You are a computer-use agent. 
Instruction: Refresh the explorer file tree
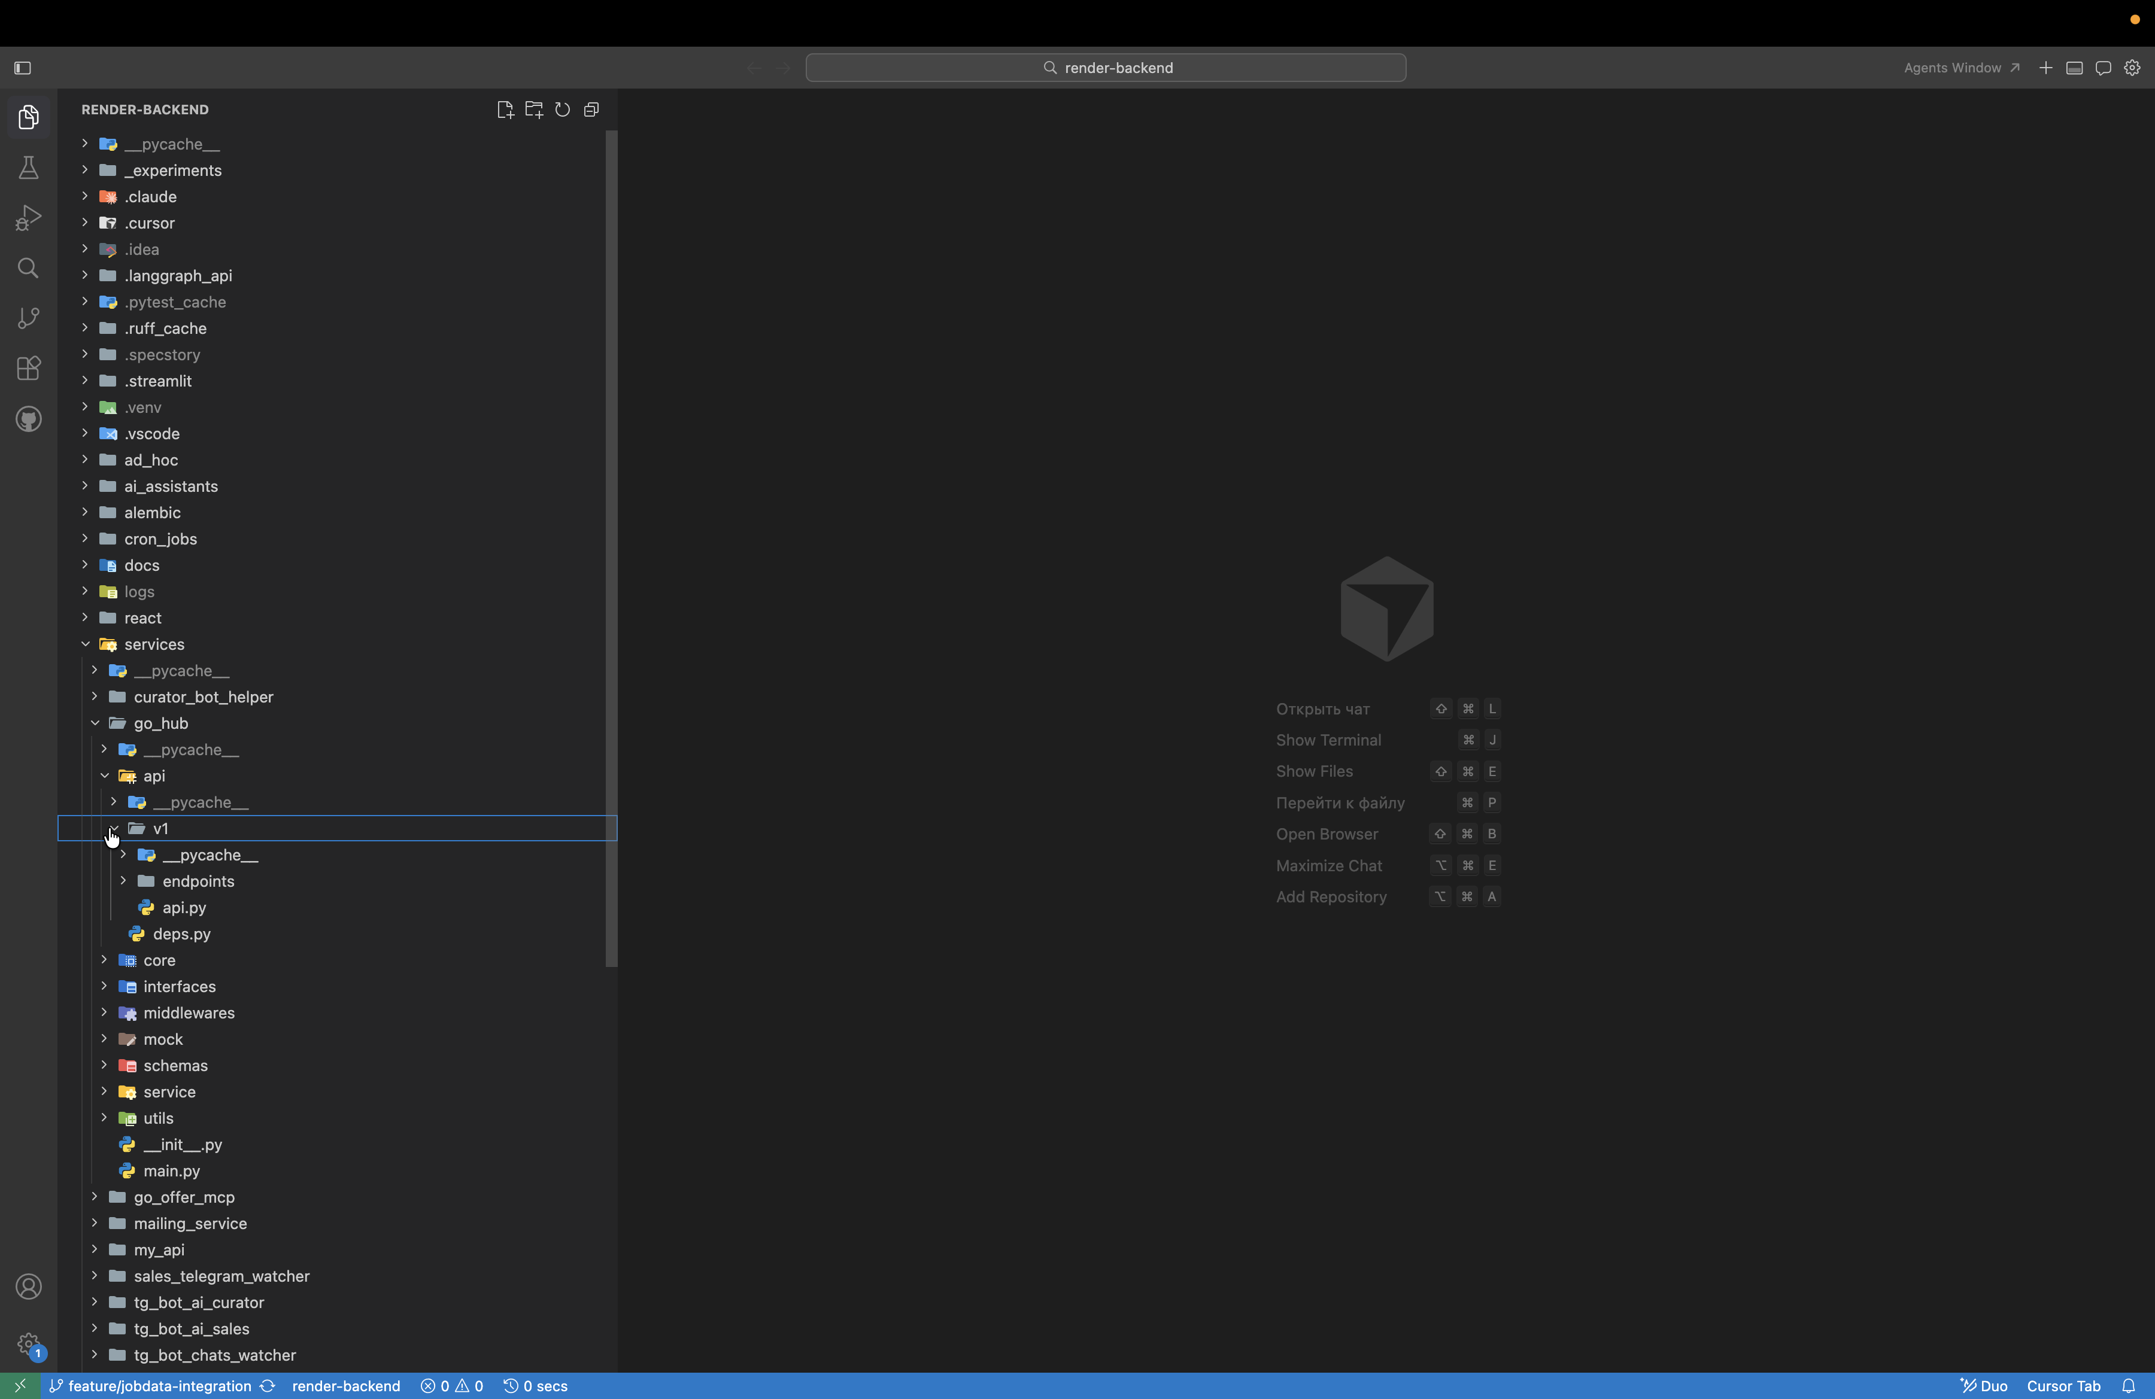click(562, 110)
